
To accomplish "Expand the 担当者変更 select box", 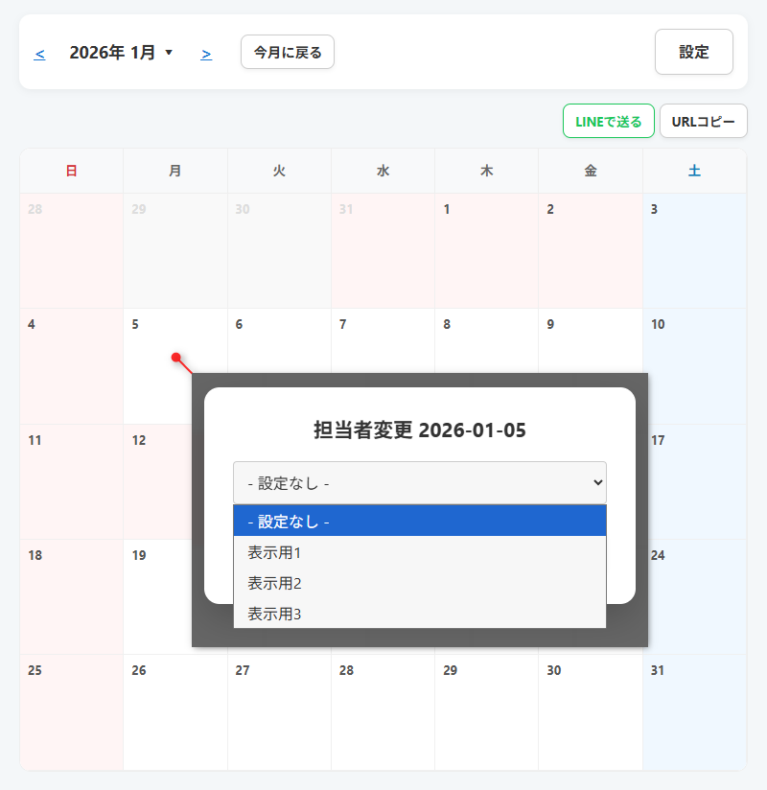I will coord(419,483).
